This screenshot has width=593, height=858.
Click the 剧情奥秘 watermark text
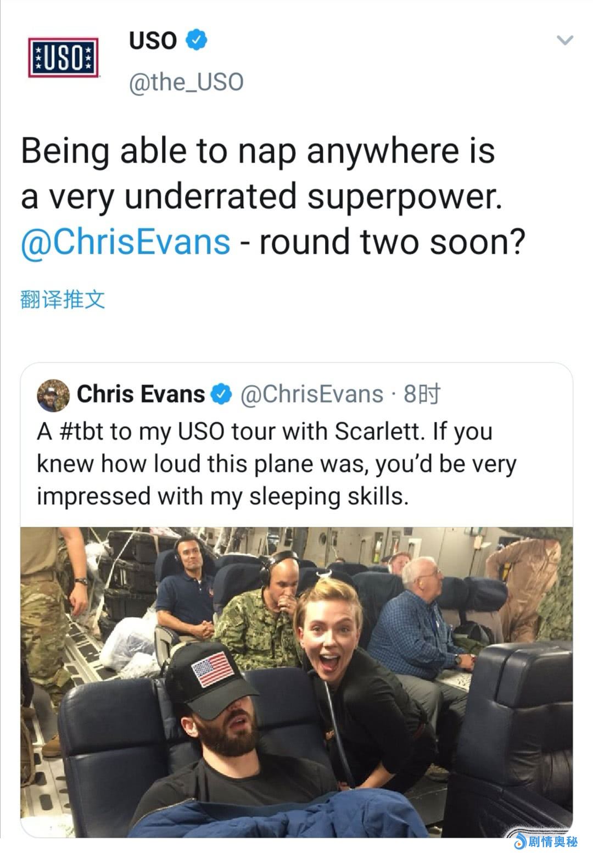(553, 842)
